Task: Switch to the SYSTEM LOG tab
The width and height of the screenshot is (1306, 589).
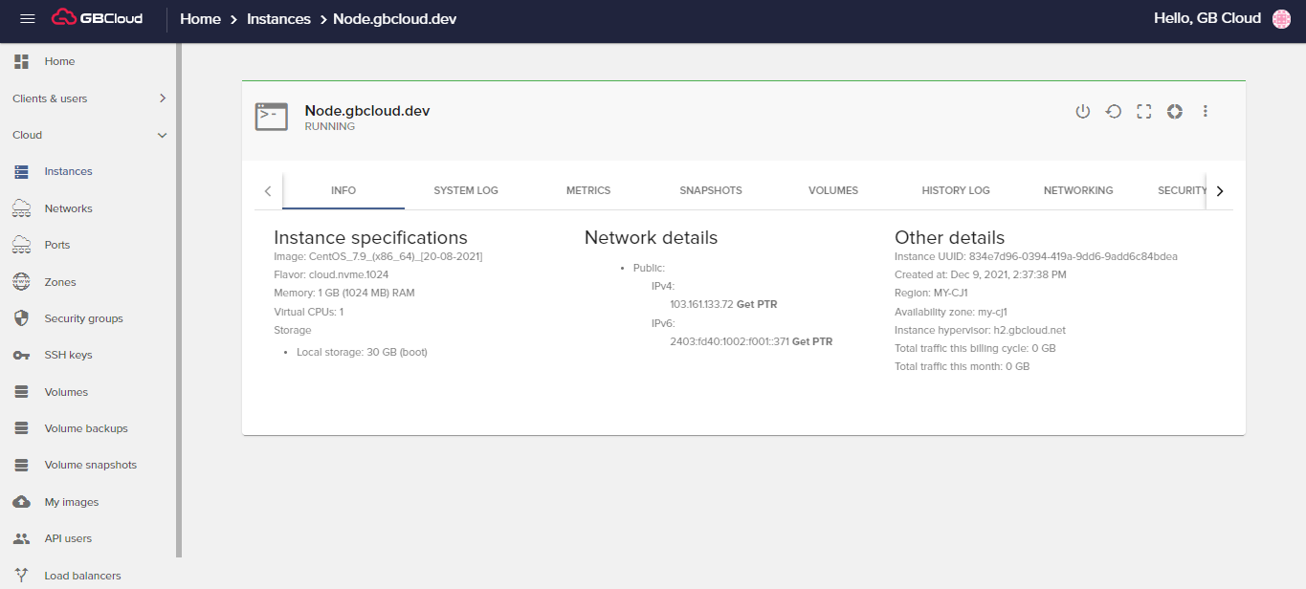Action: click(465, 190)
